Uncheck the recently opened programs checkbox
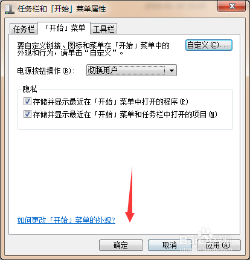 (x=27, y=102)
